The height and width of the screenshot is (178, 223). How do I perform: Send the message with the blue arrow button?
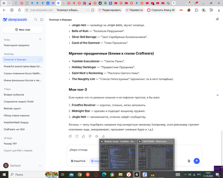click(x=197, y=161)
